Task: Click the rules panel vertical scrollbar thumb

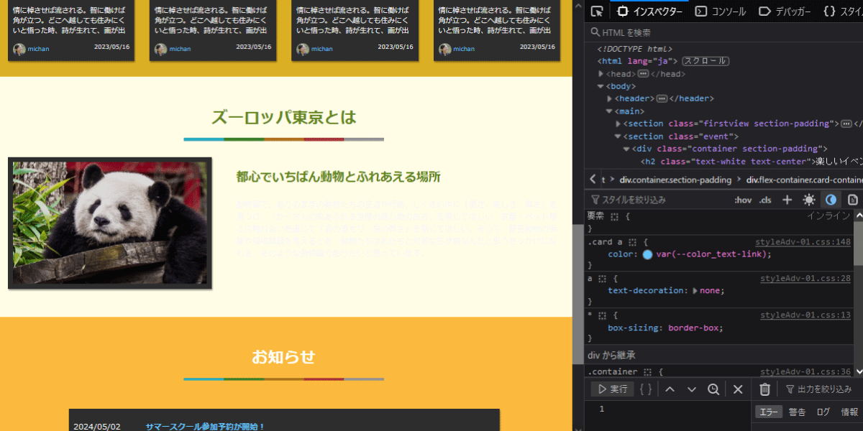Action: point(858,244)
